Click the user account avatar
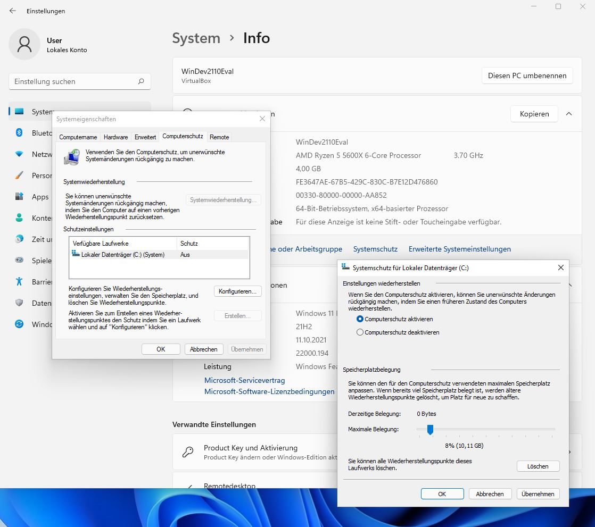The width and height of the screenshot is (595, 527). [24, 45]
